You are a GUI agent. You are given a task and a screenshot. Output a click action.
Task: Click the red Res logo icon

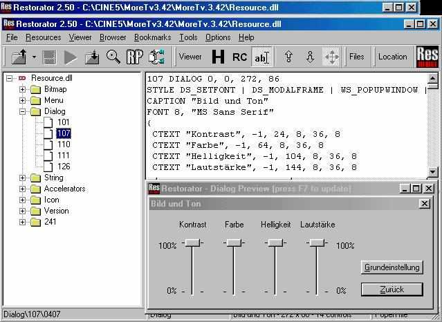427,57
